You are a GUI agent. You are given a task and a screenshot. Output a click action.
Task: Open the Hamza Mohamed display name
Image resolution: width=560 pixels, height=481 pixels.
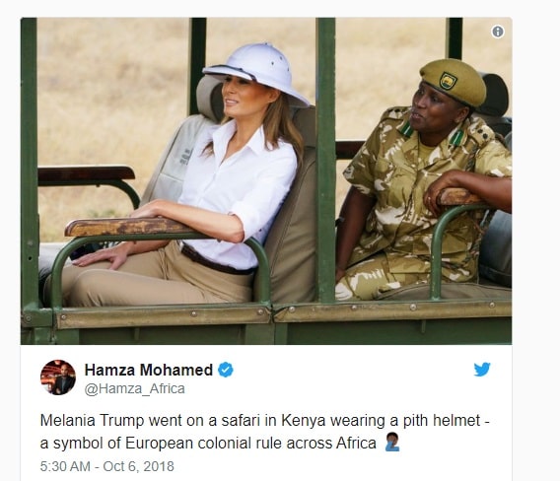149,370
